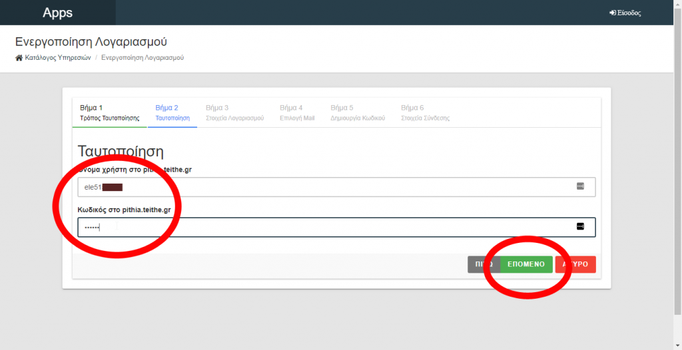682x350 pixels.
Task: Click the password manager icon in password field
Action: tap(579, 227)
